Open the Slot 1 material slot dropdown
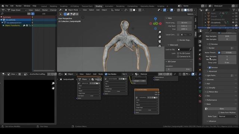This screenshot has width=239, height=134. (127, 74)
